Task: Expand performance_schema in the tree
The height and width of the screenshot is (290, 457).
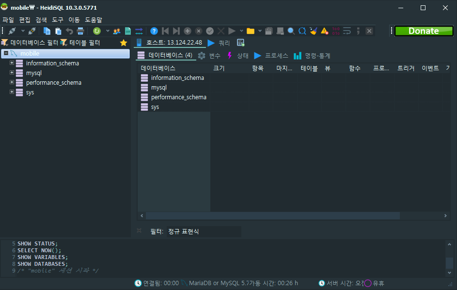Action: [12, 82]
